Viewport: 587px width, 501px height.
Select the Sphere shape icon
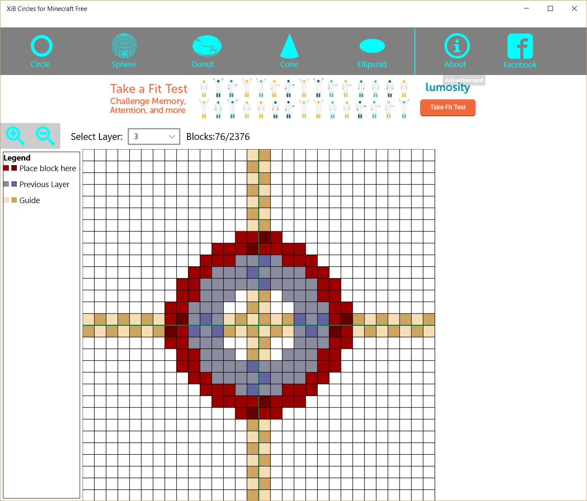pyautogui.click(x=124, y=46)
